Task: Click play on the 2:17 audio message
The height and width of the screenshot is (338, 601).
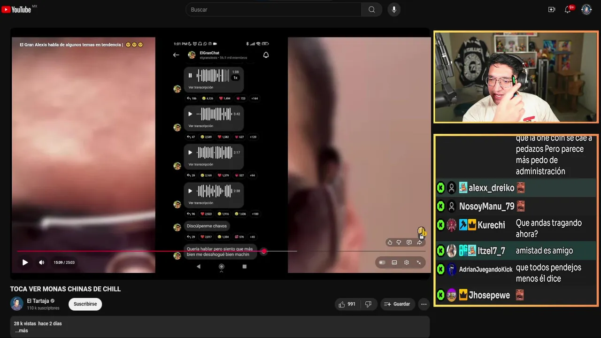Action: 190,152
